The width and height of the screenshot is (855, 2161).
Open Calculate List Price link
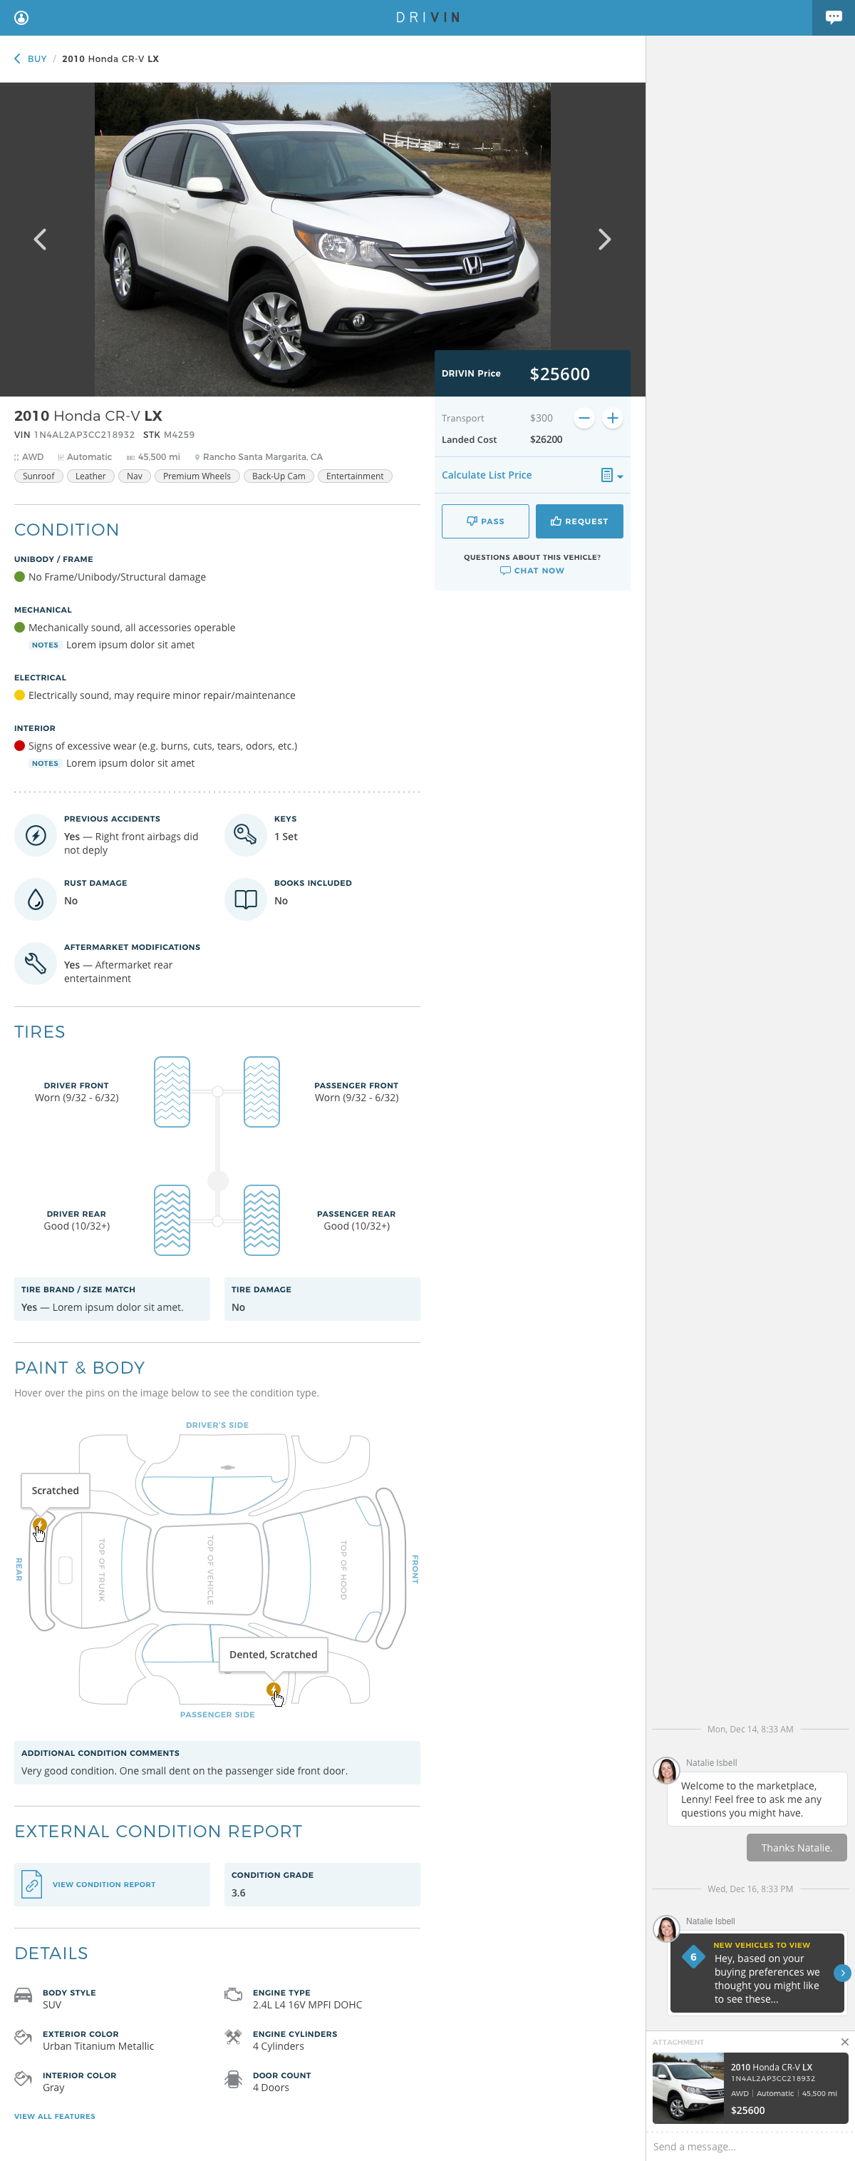(486, 475)
